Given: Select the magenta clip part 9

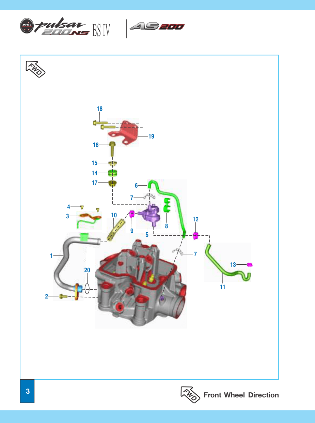Looking at the screenshot, I should pos(132,214).
